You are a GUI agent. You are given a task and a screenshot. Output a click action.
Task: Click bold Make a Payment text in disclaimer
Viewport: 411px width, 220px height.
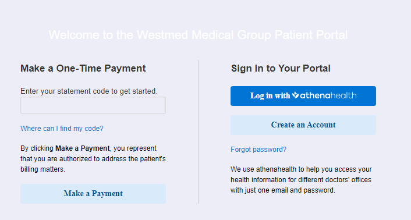point(83,148)
